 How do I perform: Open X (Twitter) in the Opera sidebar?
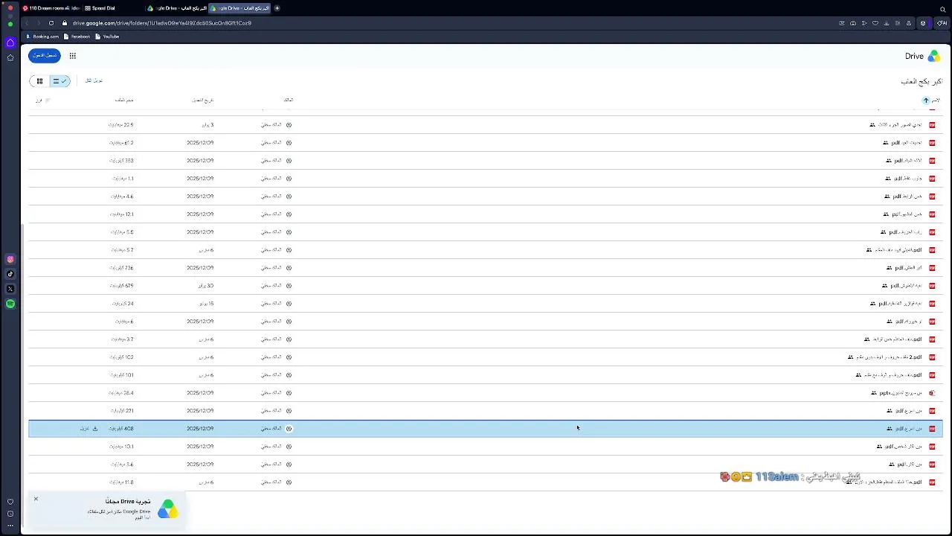(10, 289)
